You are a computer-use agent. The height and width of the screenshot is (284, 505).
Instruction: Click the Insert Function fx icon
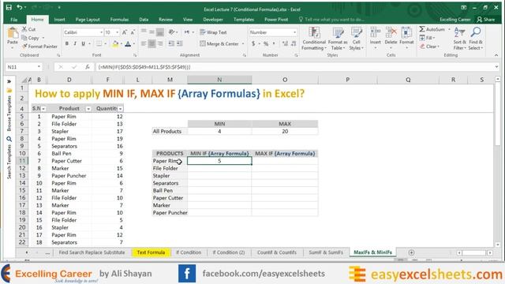(88, 67)
